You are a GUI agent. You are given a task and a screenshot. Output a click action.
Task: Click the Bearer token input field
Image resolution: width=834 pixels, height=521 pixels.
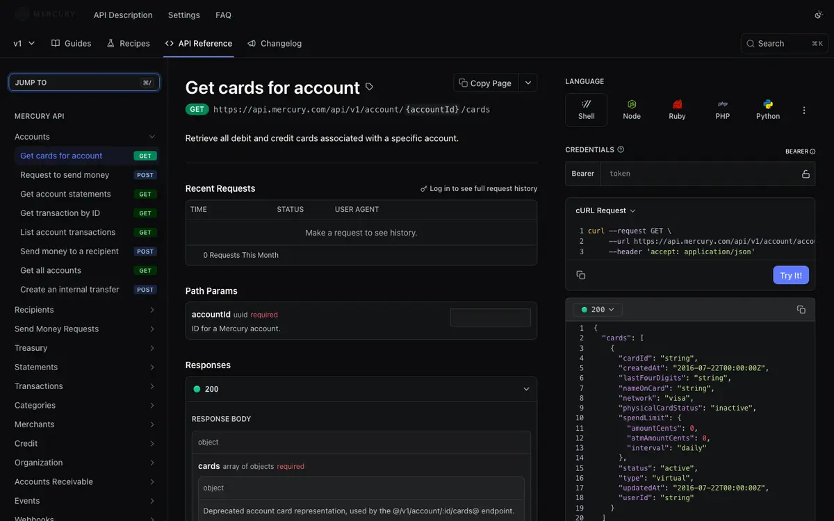(701, 174)
